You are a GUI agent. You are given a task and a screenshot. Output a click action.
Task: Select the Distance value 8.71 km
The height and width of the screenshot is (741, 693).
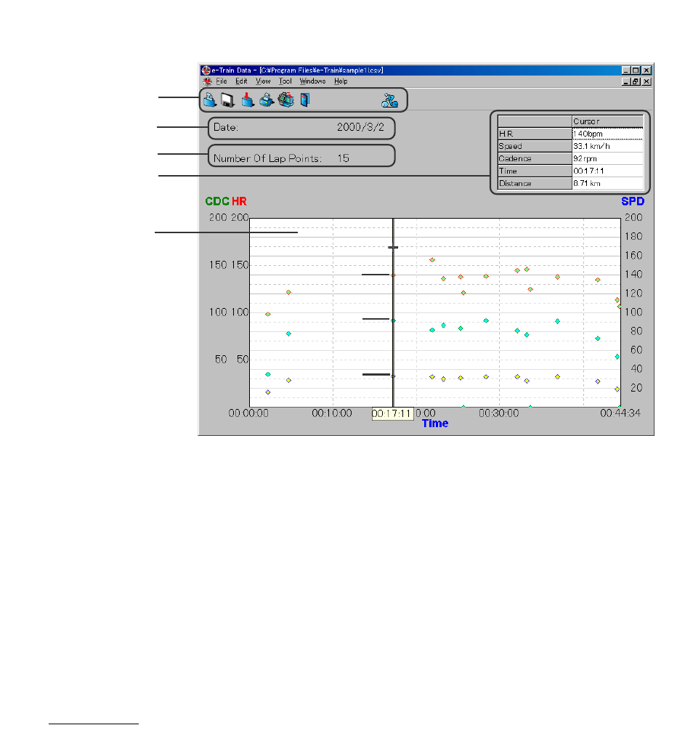(607, 183)
